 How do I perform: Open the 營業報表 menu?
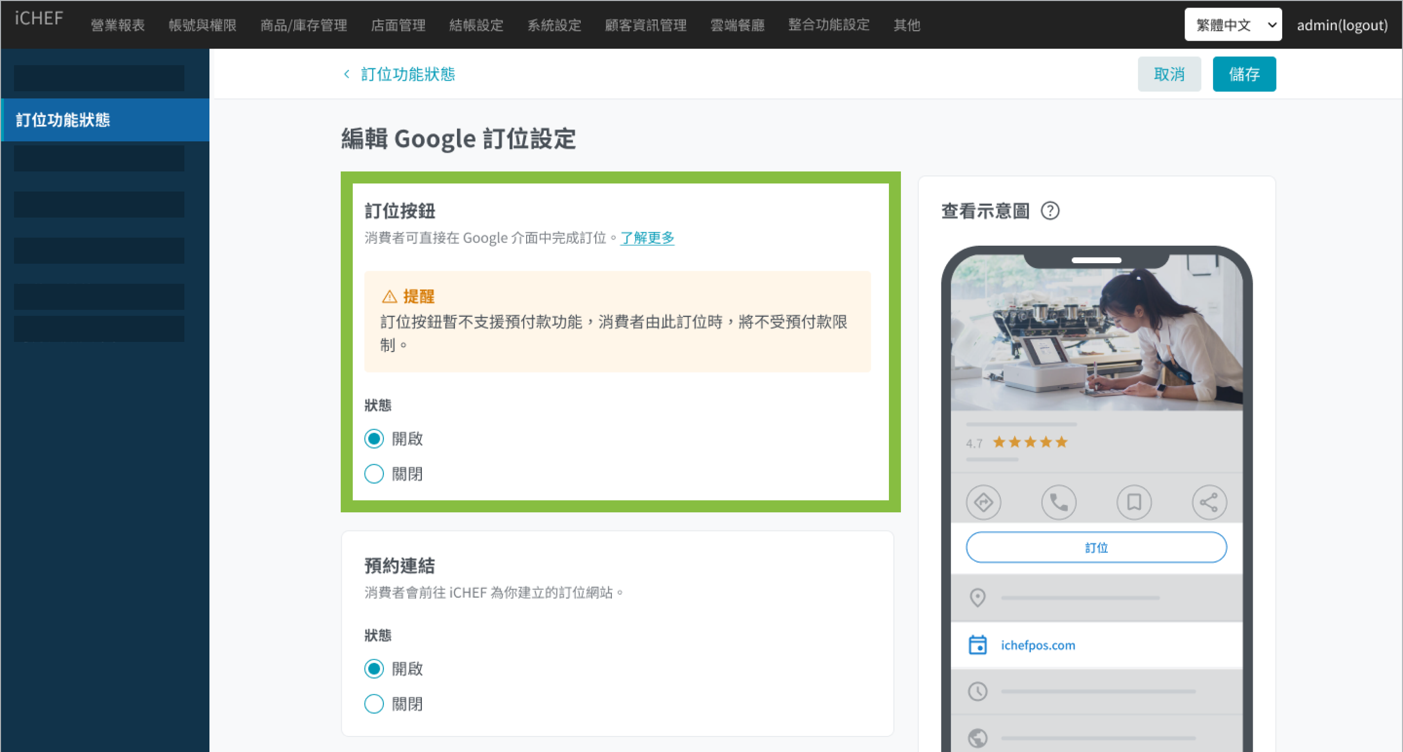pos(118,25)
